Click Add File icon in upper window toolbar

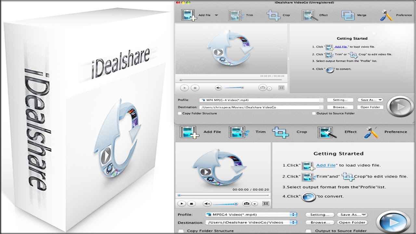[x=189, y=15]
